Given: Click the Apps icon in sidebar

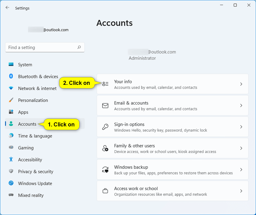Looking at the screenshot, I should click(11, 112).
